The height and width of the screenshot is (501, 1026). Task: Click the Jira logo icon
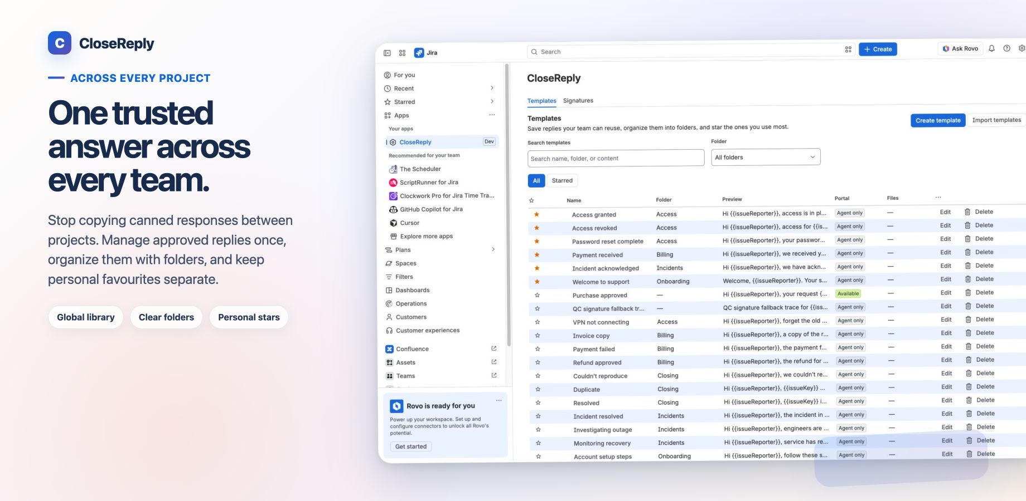click(419, 53)
